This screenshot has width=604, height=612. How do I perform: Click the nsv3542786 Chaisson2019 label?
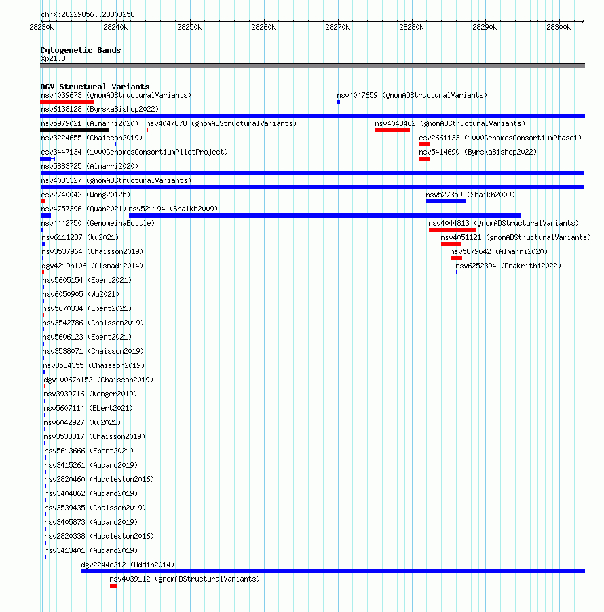93,323
